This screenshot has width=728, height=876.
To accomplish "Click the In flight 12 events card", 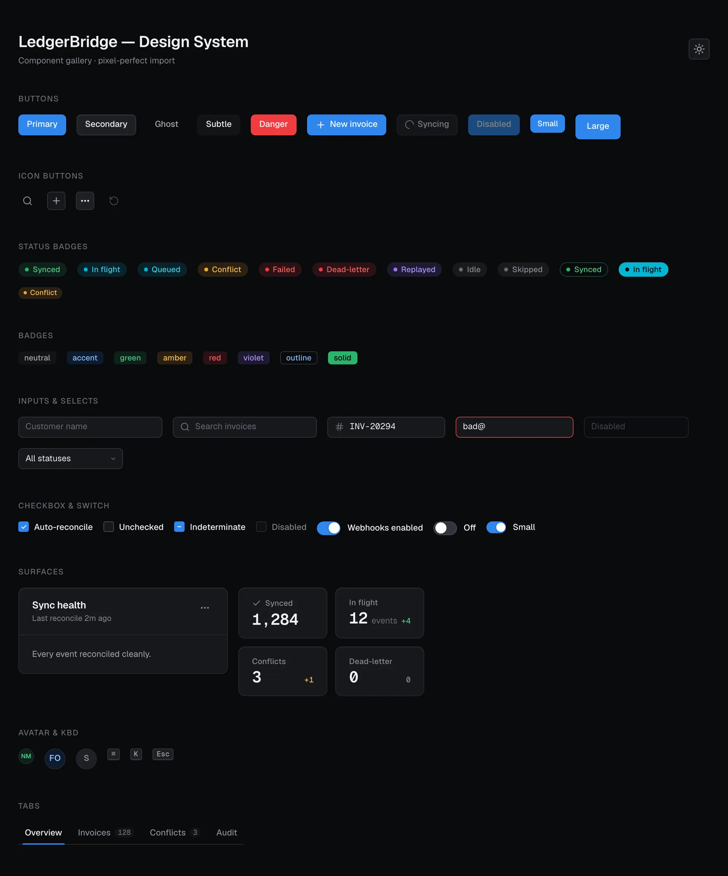I will 379,613.
